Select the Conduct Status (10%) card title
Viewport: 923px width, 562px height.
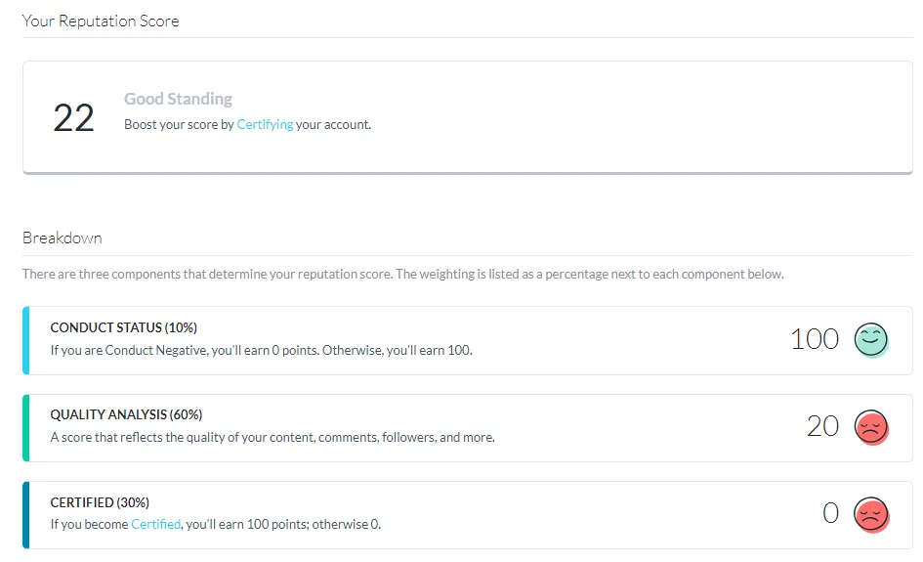click(x=124, y=327)
